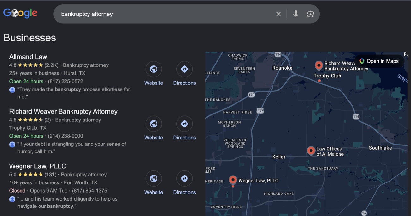Get directions to Allmand Law via arrow icon
The image size is (411, 216).
point(184,69)
